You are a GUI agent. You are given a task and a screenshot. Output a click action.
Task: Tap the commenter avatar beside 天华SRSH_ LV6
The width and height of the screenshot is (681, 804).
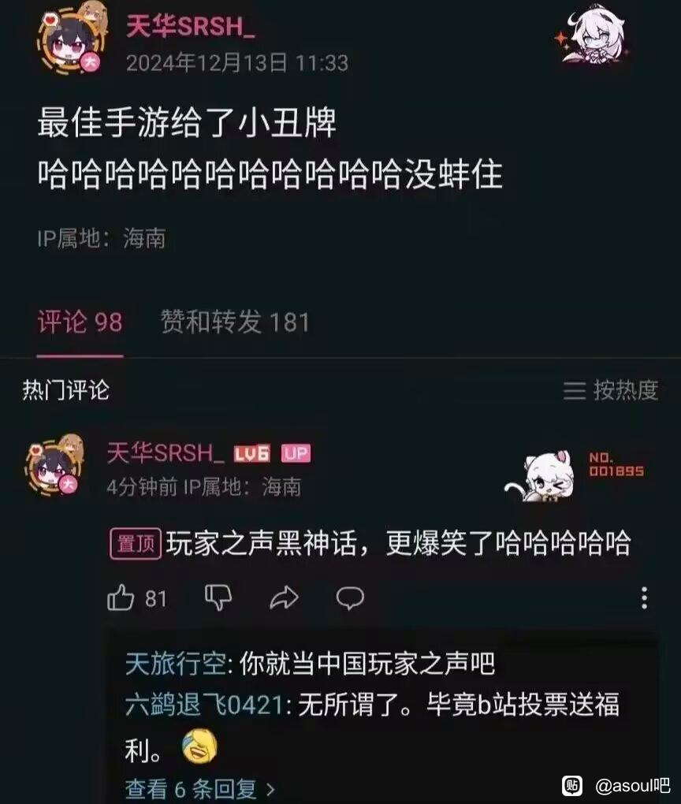pyautogui.click(x=55, y=466)
